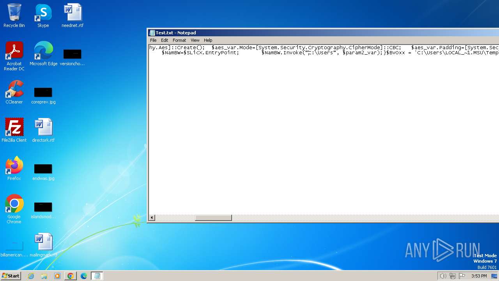Select the directork.rtf document

tap(43, 130)
